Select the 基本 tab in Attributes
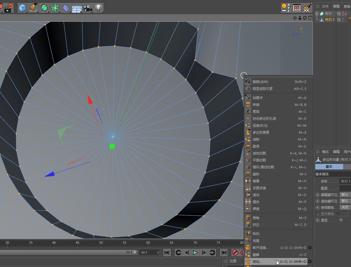351x267 pixels. (329, 167)
